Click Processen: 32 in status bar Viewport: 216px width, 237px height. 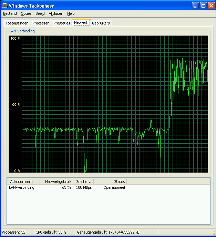pyautogui.click(x=13, y=232)
